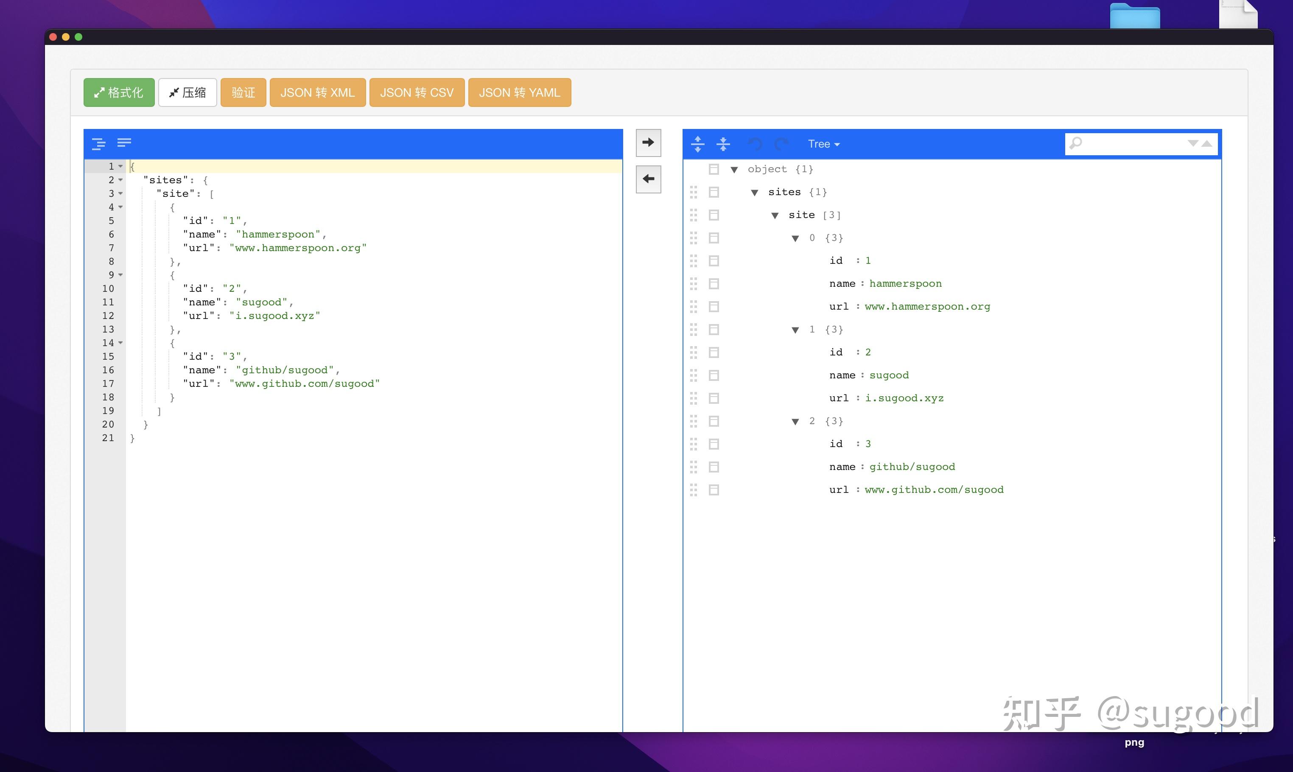Click the left arrow to copy tree to code
The image size is (1293, 772).
tap(648, 179)
